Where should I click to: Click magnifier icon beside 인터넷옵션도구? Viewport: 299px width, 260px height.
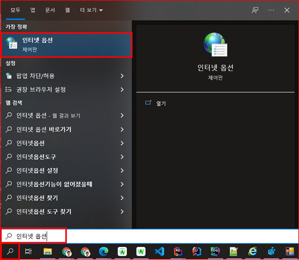pos(8,157)
